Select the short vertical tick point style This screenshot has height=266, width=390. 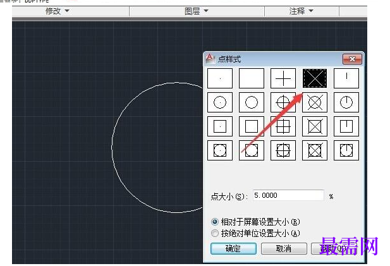(x=346, y=78)
